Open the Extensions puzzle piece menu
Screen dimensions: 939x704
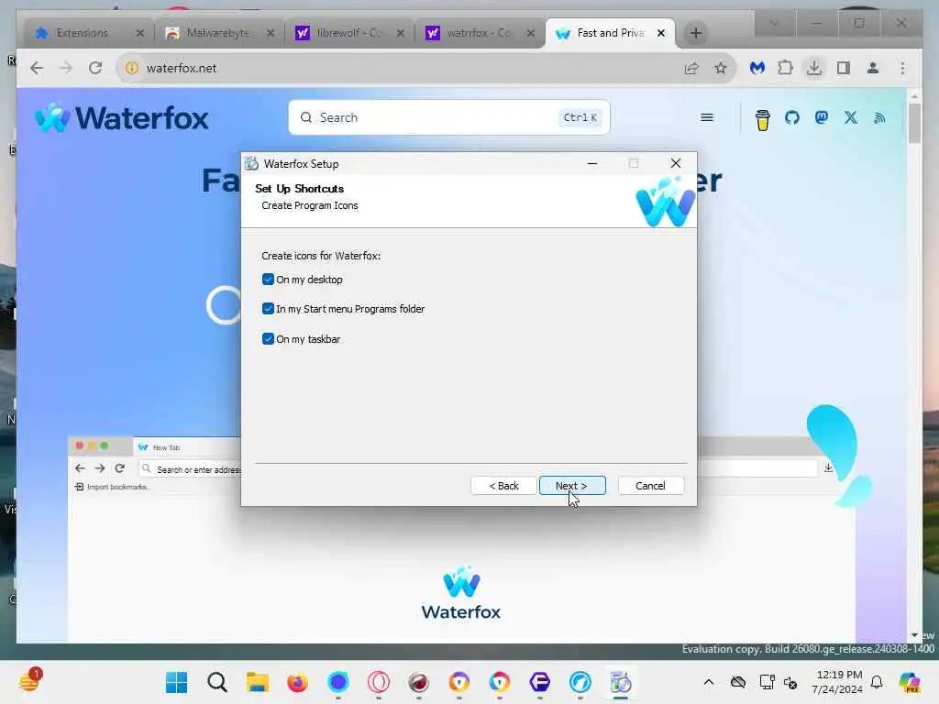[785, 68]
